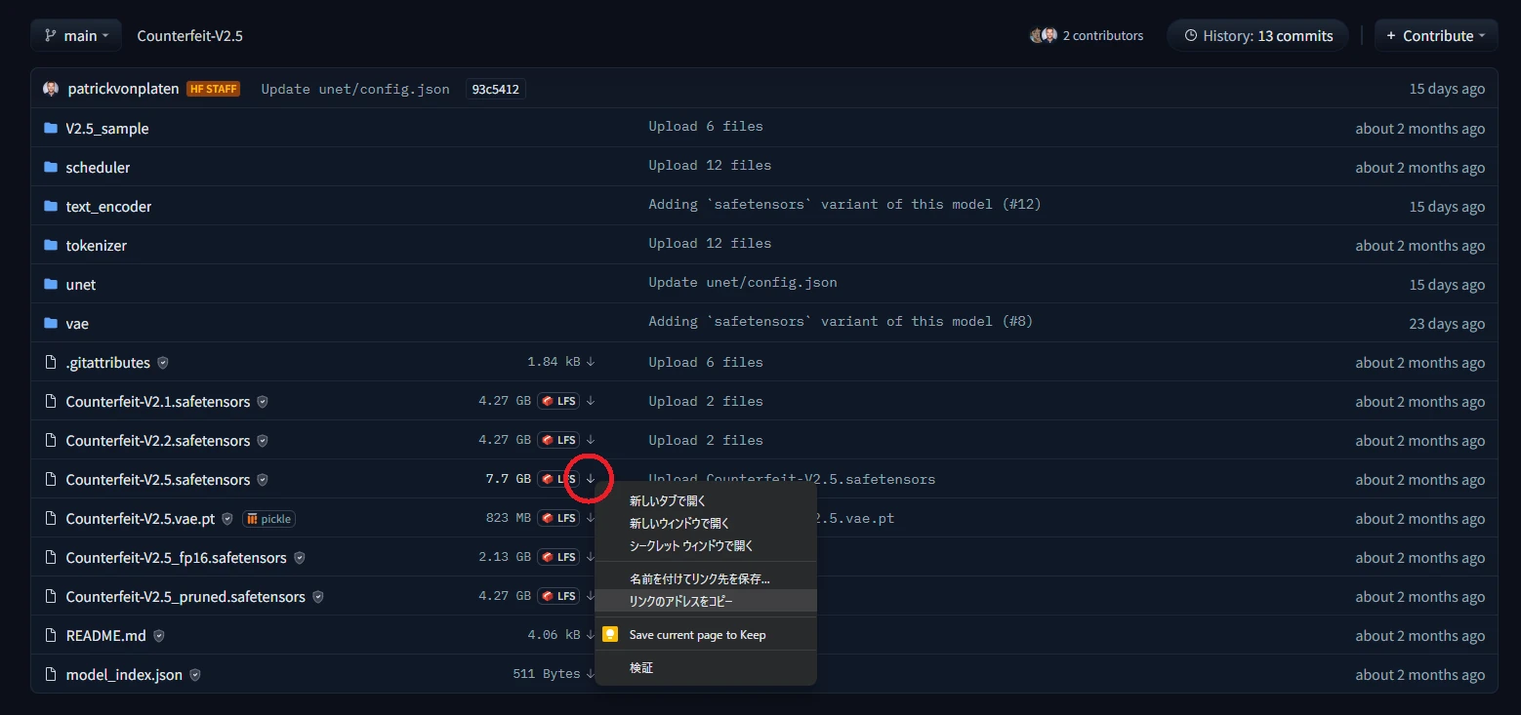Click the download arrow for Counterfeit-V2.5.safetensors
This screenshot has height=715, width=1521.
coord(591,479)
